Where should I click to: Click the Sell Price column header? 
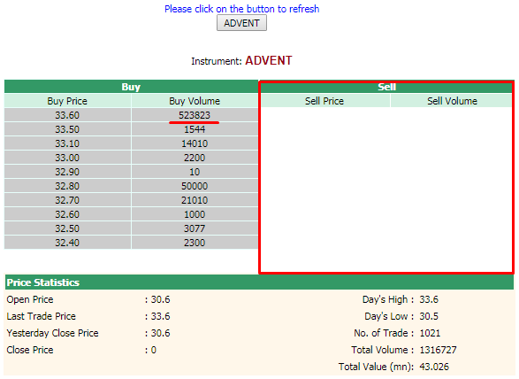324,101
